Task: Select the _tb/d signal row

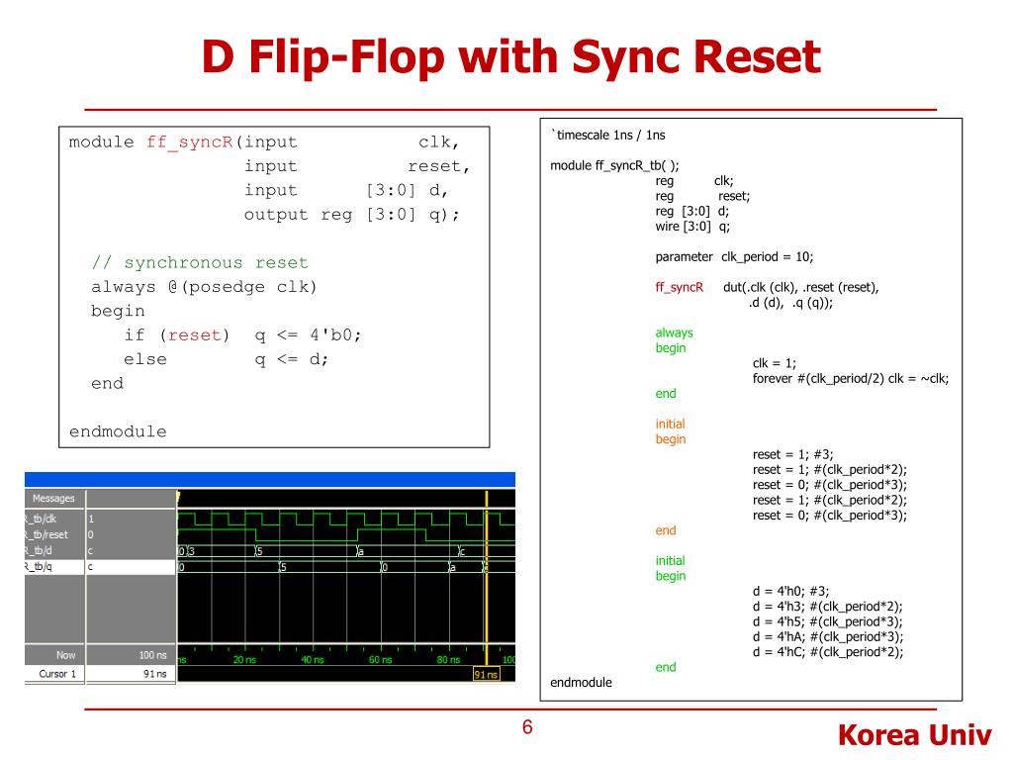Action: tap(55, 550)
